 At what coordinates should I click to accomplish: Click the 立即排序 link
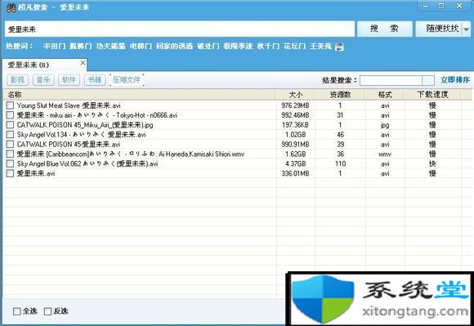[455, 80]
